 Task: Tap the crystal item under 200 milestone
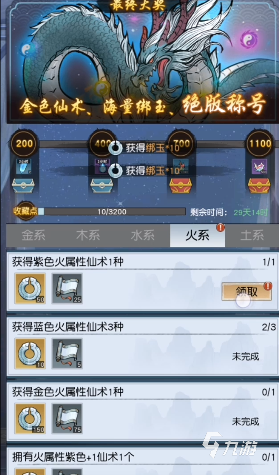point(23,167)
